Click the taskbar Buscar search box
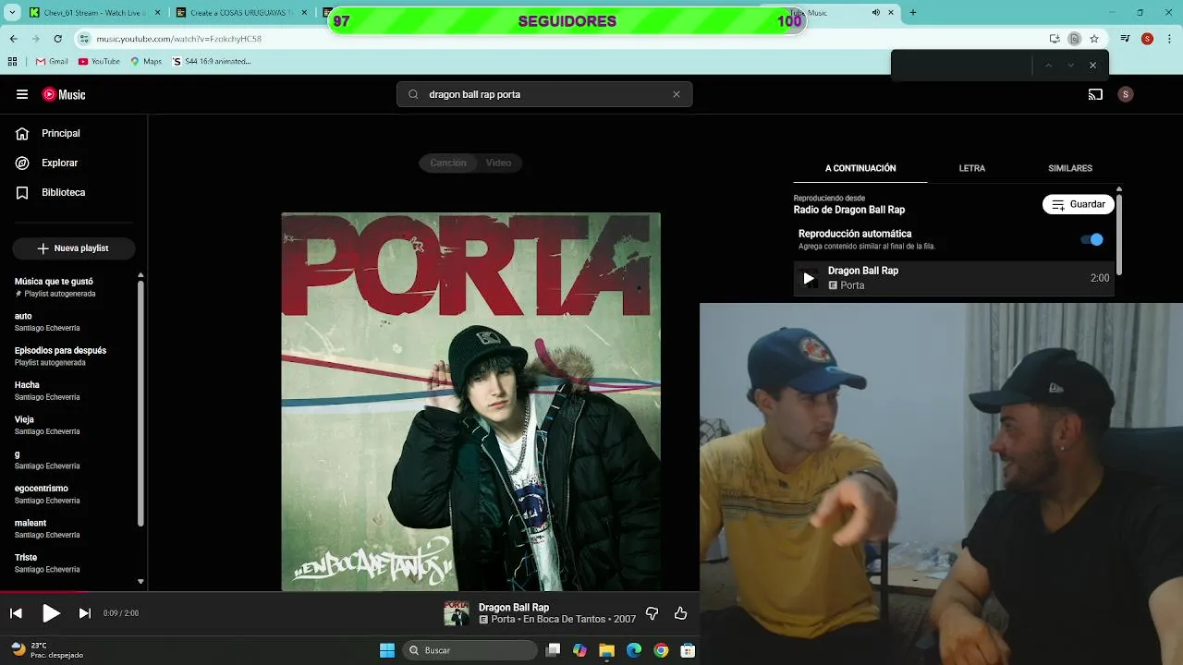This screenshot has width=1183, height=665. (x=470, y=650)
